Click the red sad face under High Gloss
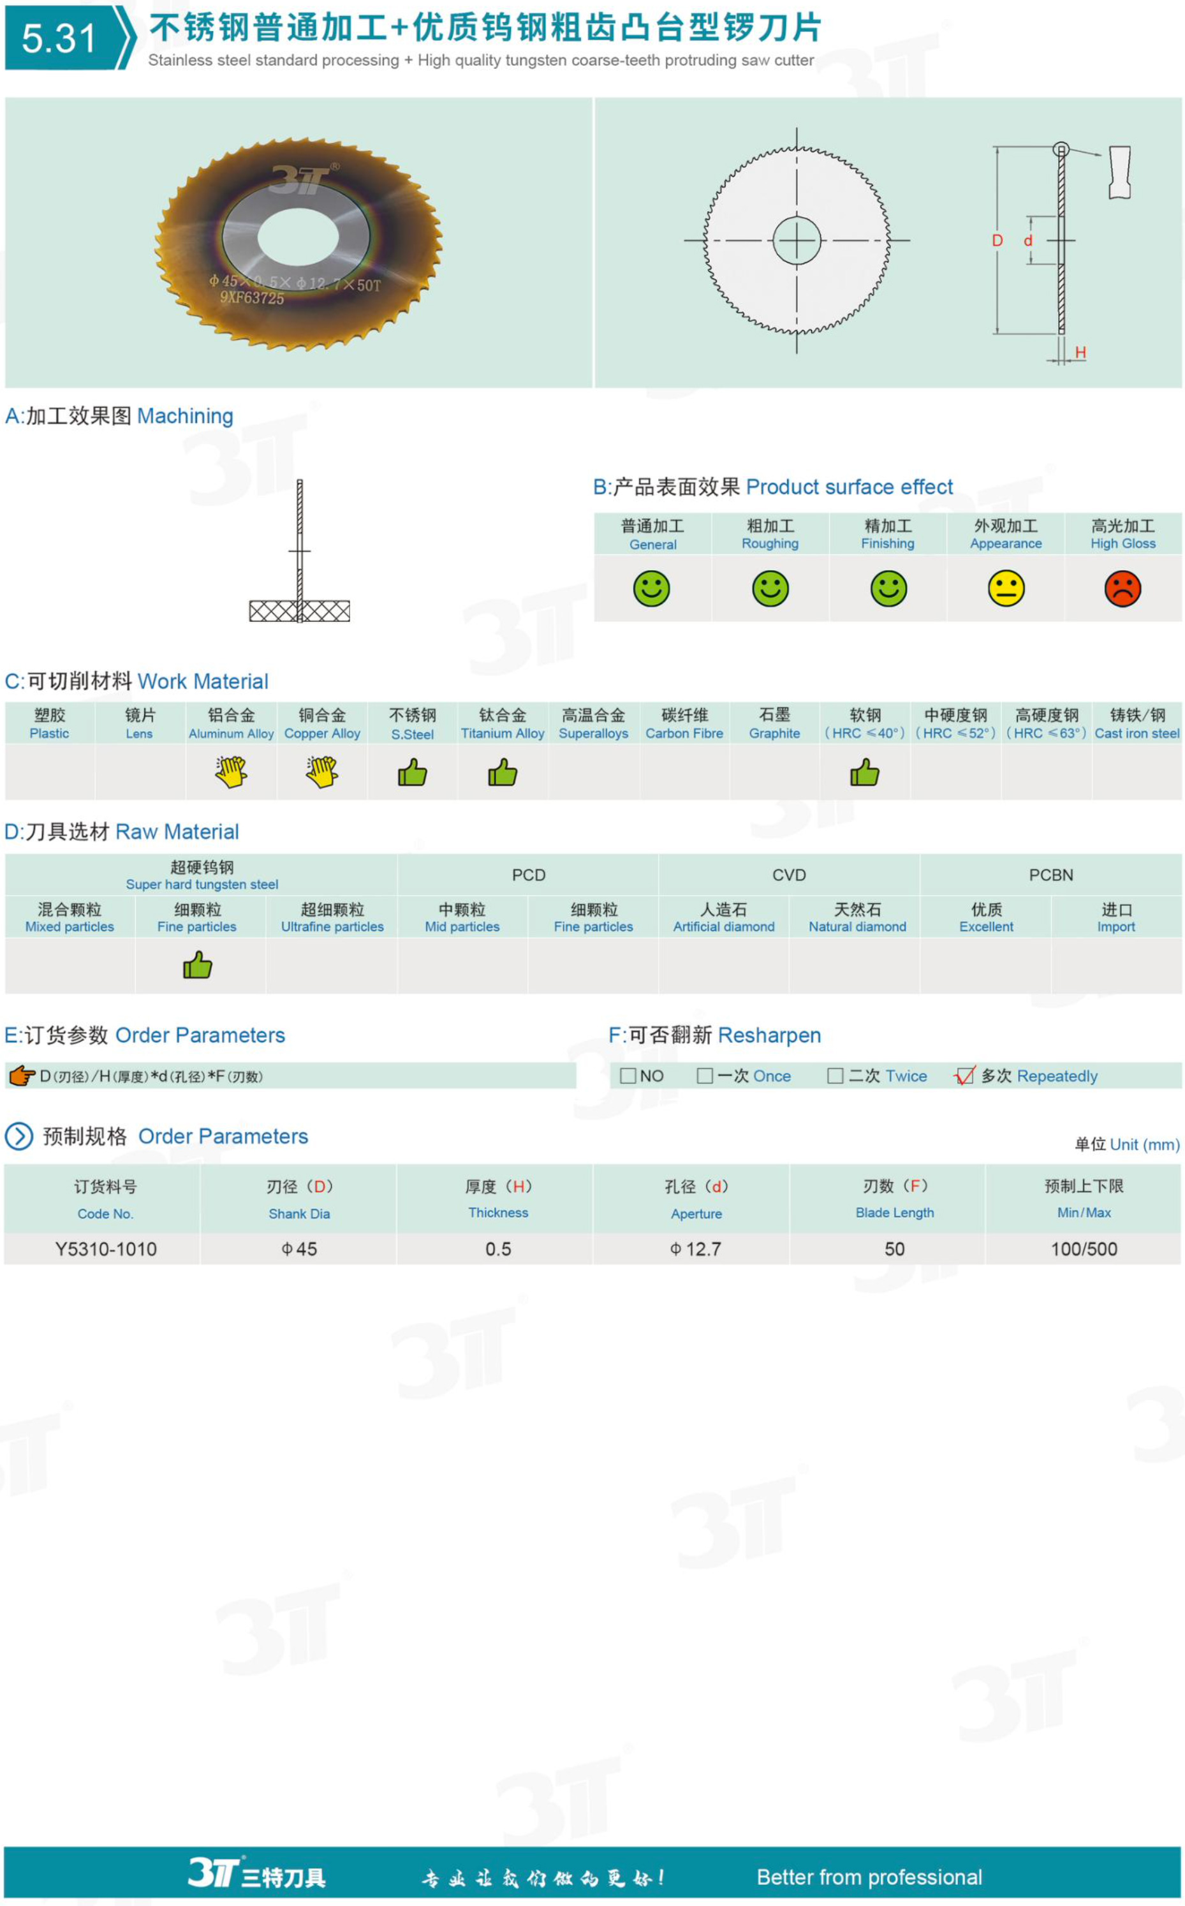The image size is (1185, 1906). (1122, 589)
